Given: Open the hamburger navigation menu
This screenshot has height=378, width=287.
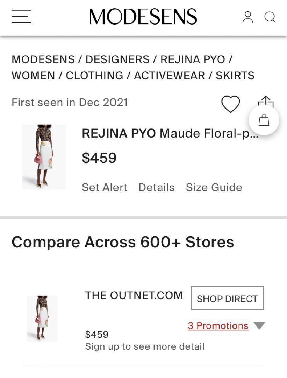Looking at the screenshot, I should (x=21, y=16).
